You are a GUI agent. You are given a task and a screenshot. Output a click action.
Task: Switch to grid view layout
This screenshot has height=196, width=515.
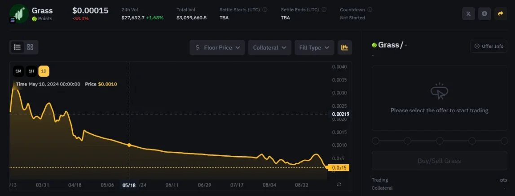(30, 47)
